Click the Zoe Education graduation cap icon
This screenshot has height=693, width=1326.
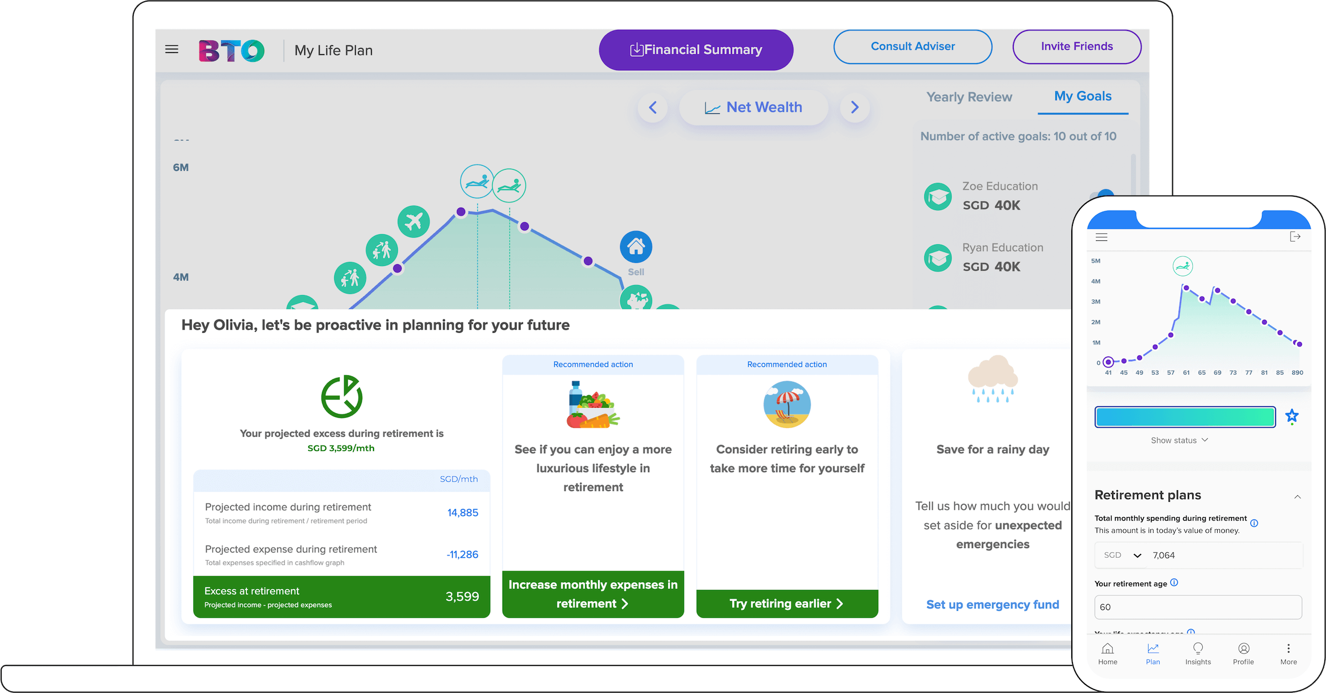click(x=938, y=197)
